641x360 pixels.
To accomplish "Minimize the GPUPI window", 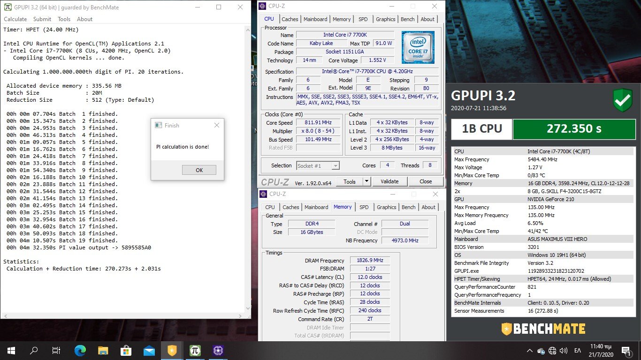I will point(197,7).
